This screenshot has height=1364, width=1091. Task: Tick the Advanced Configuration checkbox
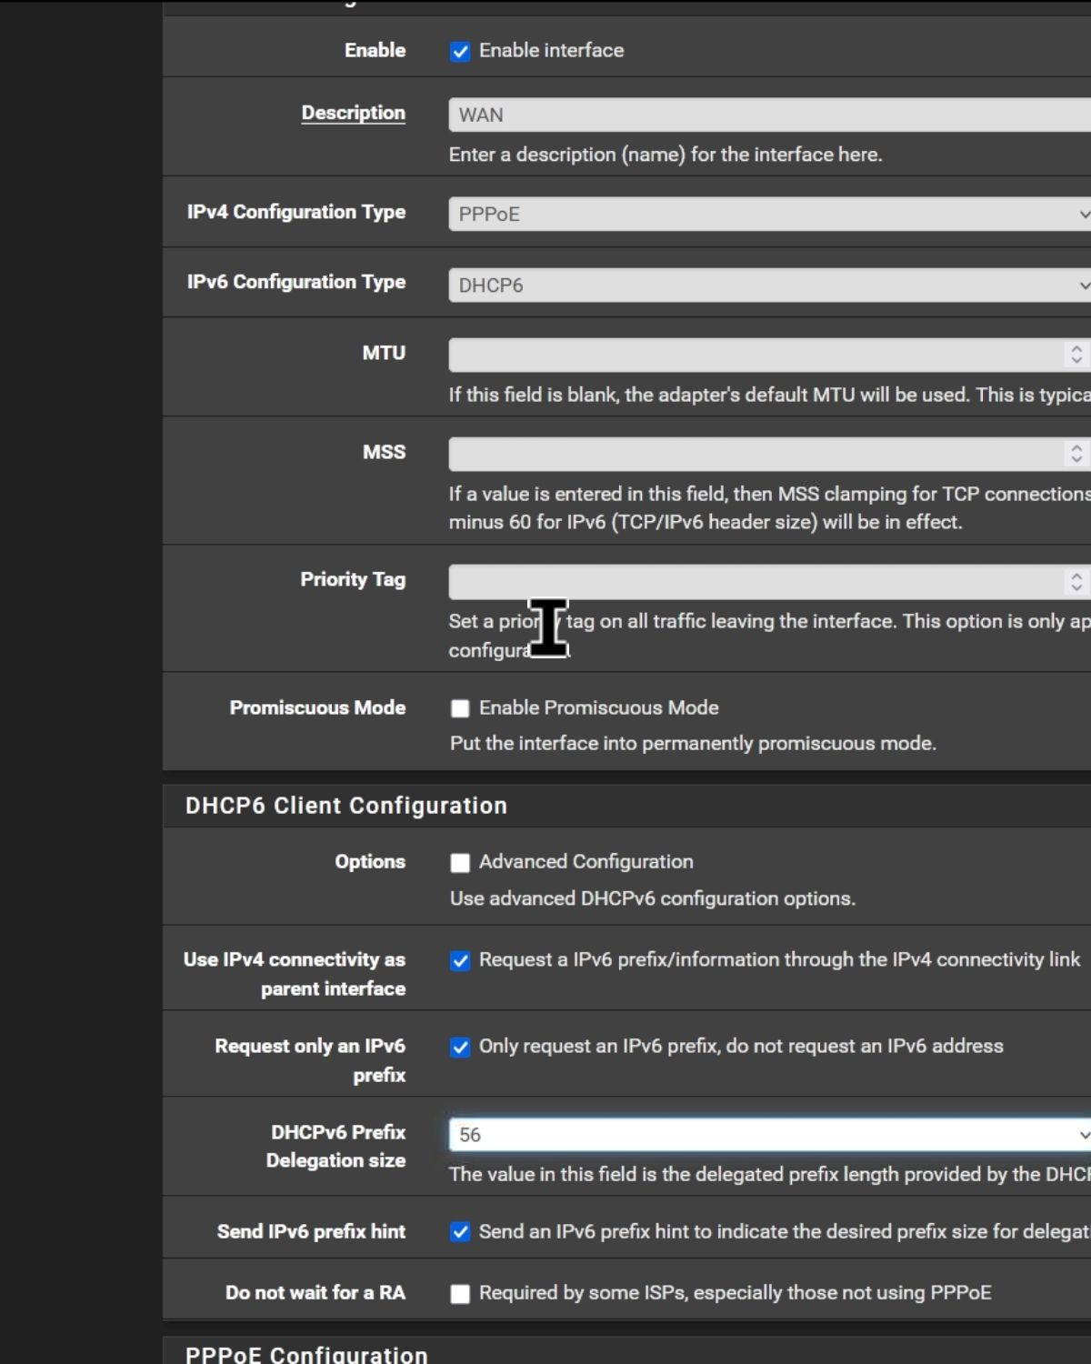(x=460, y=863)
